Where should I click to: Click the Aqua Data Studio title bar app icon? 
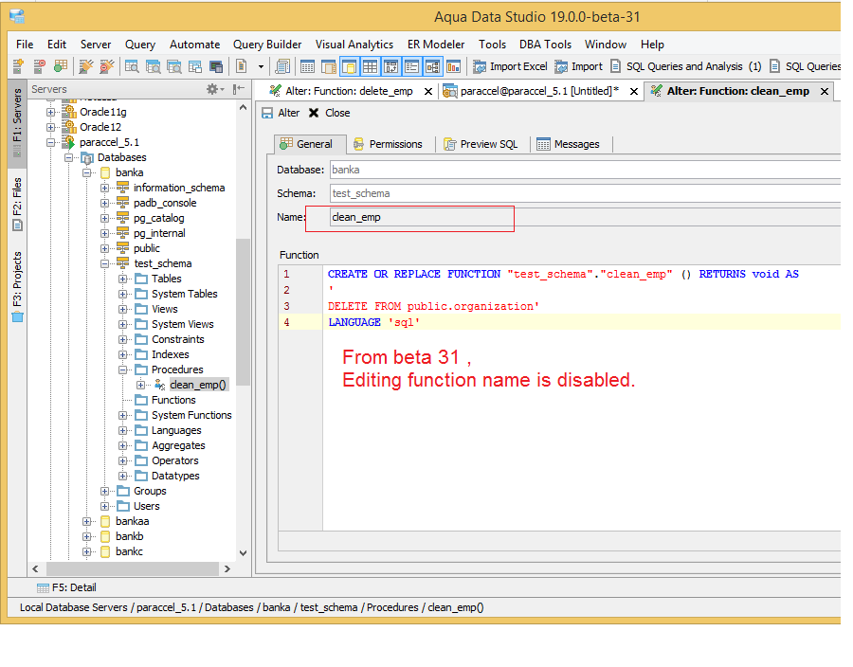click(x=17, y=17)
